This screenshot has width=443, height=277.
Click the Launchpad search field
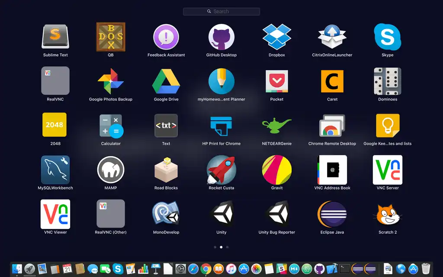coord(221,11)
